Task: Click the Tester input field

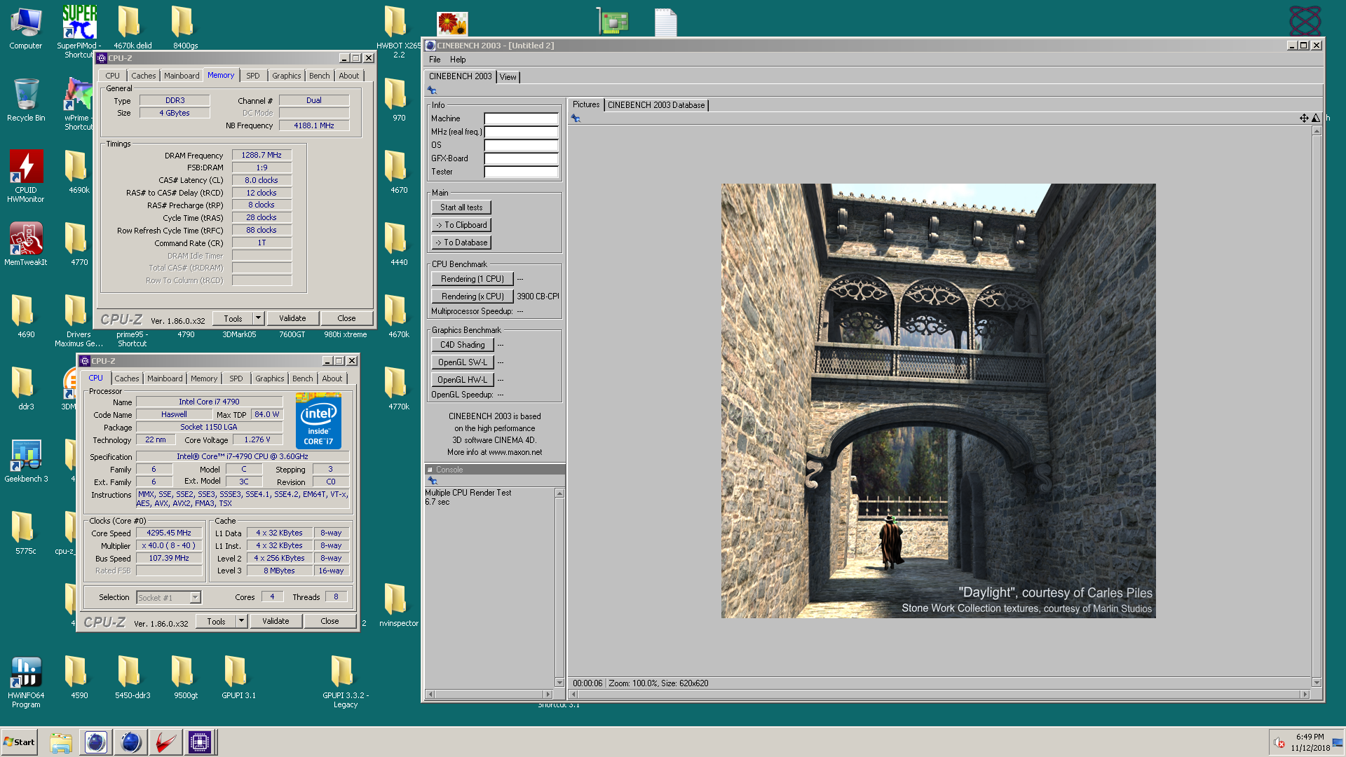Action: (522, 172)
